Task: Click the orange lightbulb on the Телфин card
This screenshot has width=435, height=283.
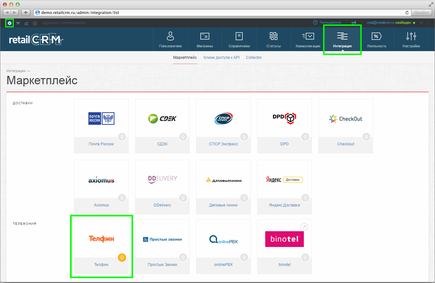Action: pyautogui.click(x=122, y=257)
